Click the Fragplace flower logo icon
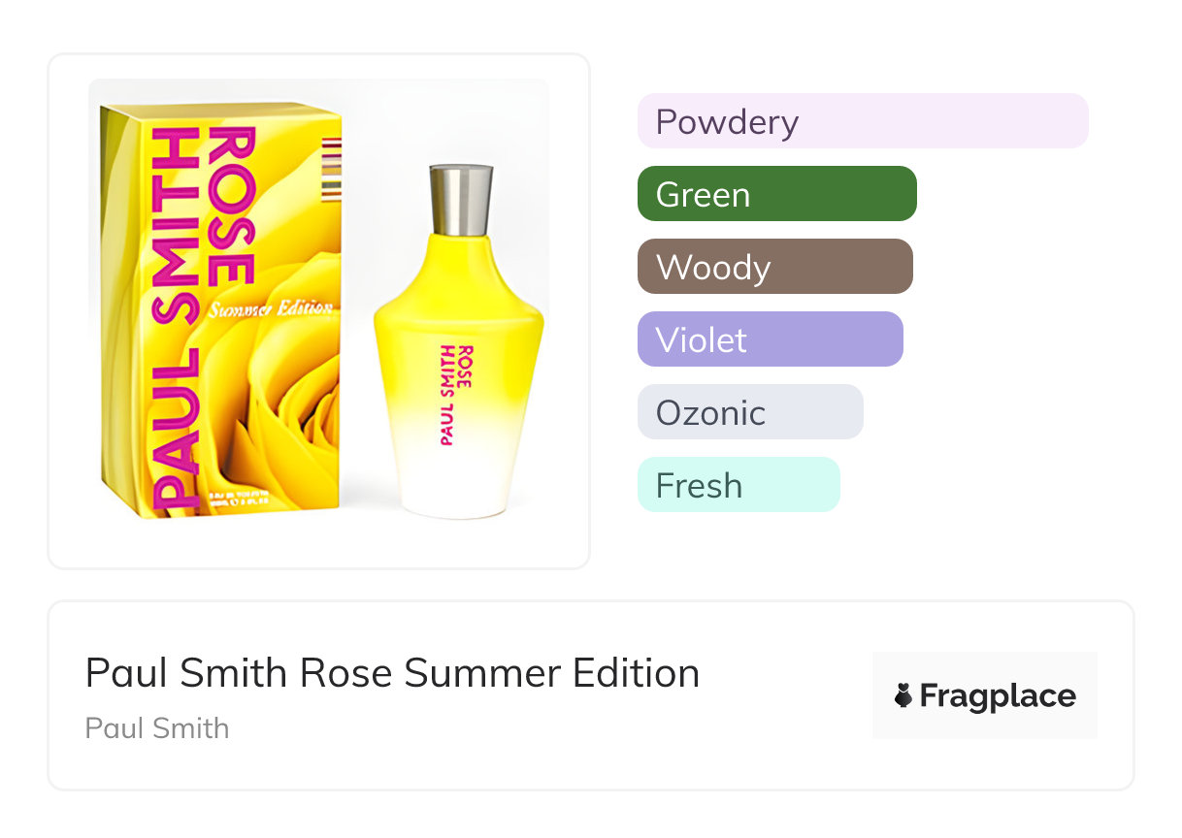Screen dimensions: 1182x838 coord(903,695)
